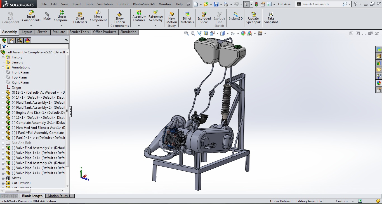Click the Edit Appearance color ball icon
Image resolution: width=382 pixels, height=204 pixels.
click(x=243, y=33)
